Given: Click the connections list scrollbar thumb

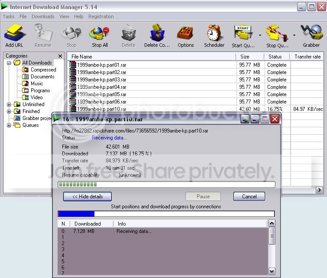Looking at the screenshot, I should [x=272, y=236].
